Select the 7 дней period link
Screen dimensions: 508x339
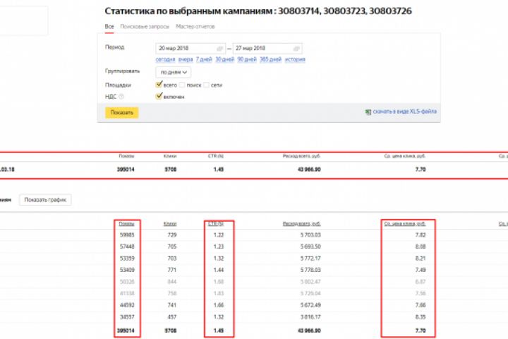[204, 59]
